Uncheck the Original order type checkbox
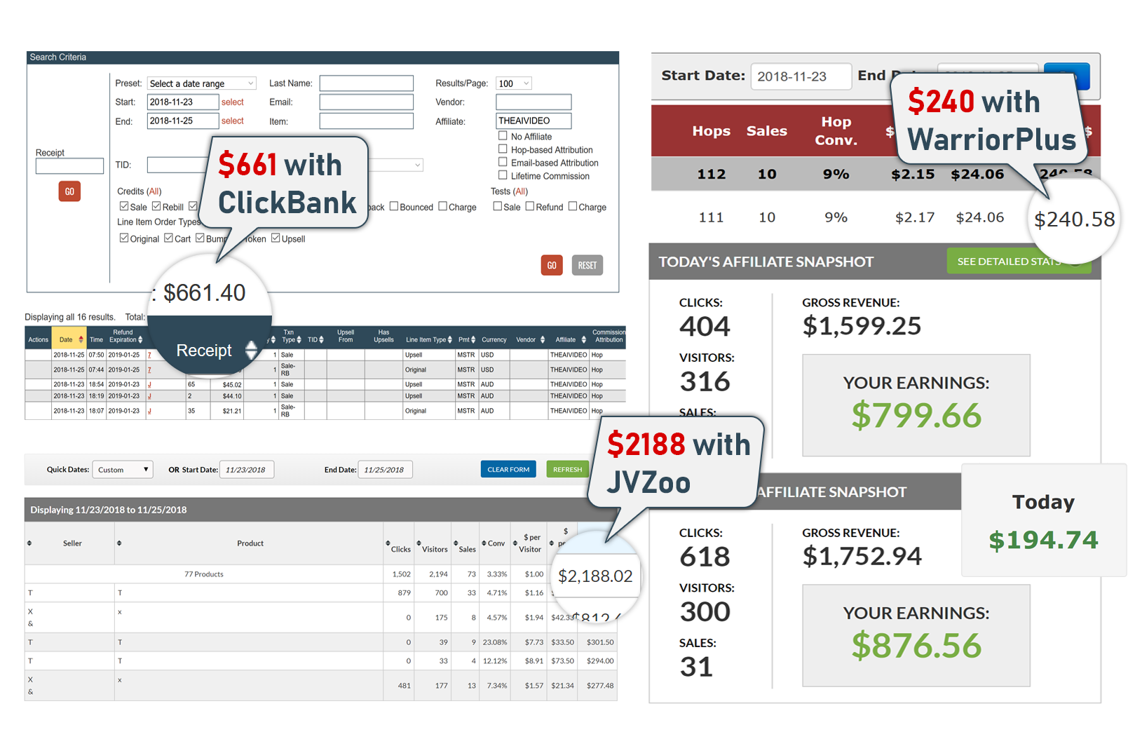1128x753 pixels. 124,238
